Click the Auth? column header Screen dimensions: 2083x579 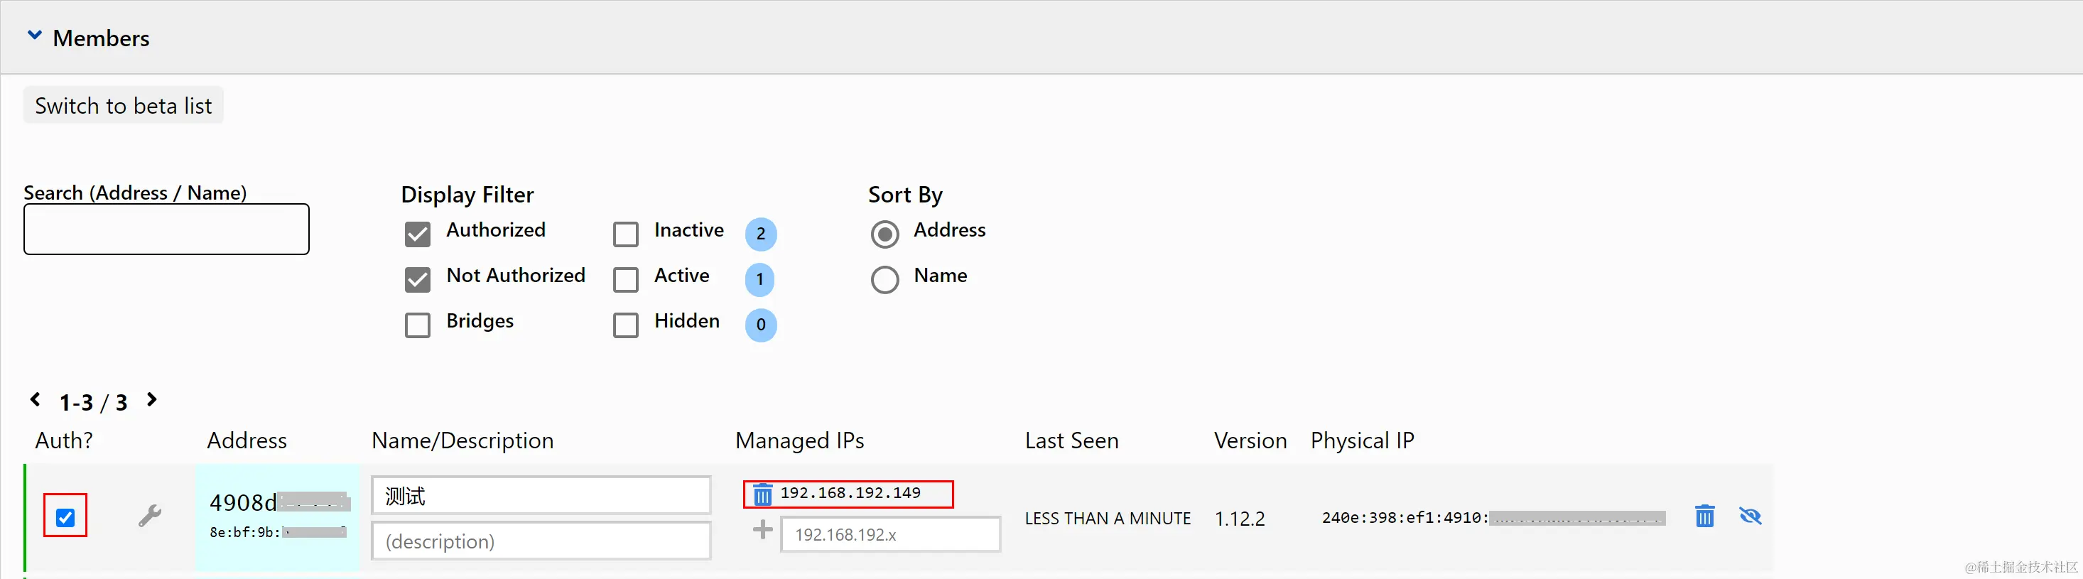64,440
